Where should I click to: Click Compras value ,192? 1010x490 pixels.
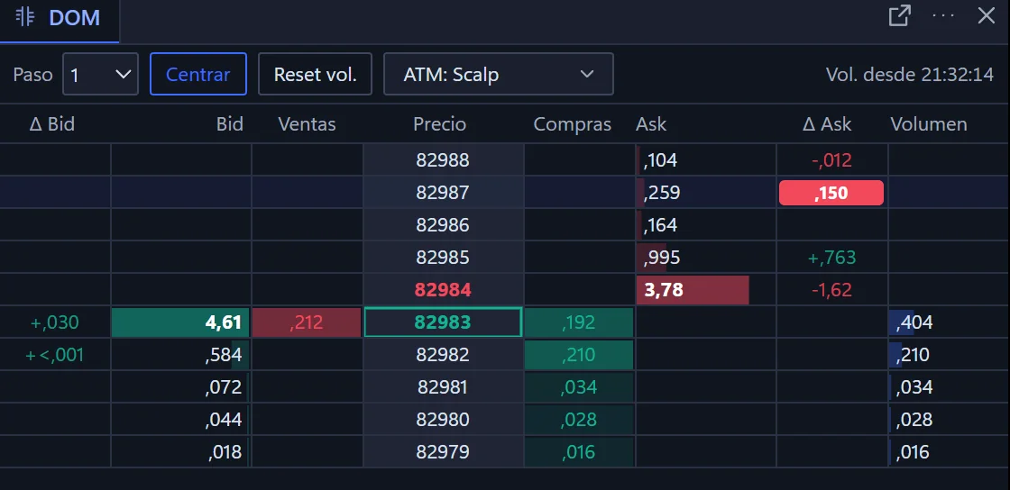point(578,322)
